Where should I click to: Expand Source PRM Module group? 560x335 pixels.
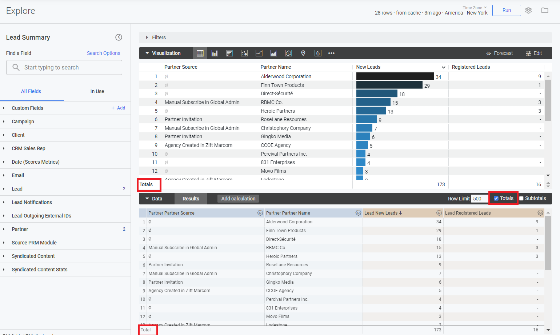65,243
